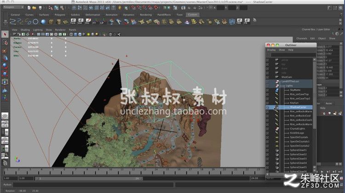This screenshot has width=345, height=193.
Task: Click the CP shelf icon
Action: click(102, 21)
